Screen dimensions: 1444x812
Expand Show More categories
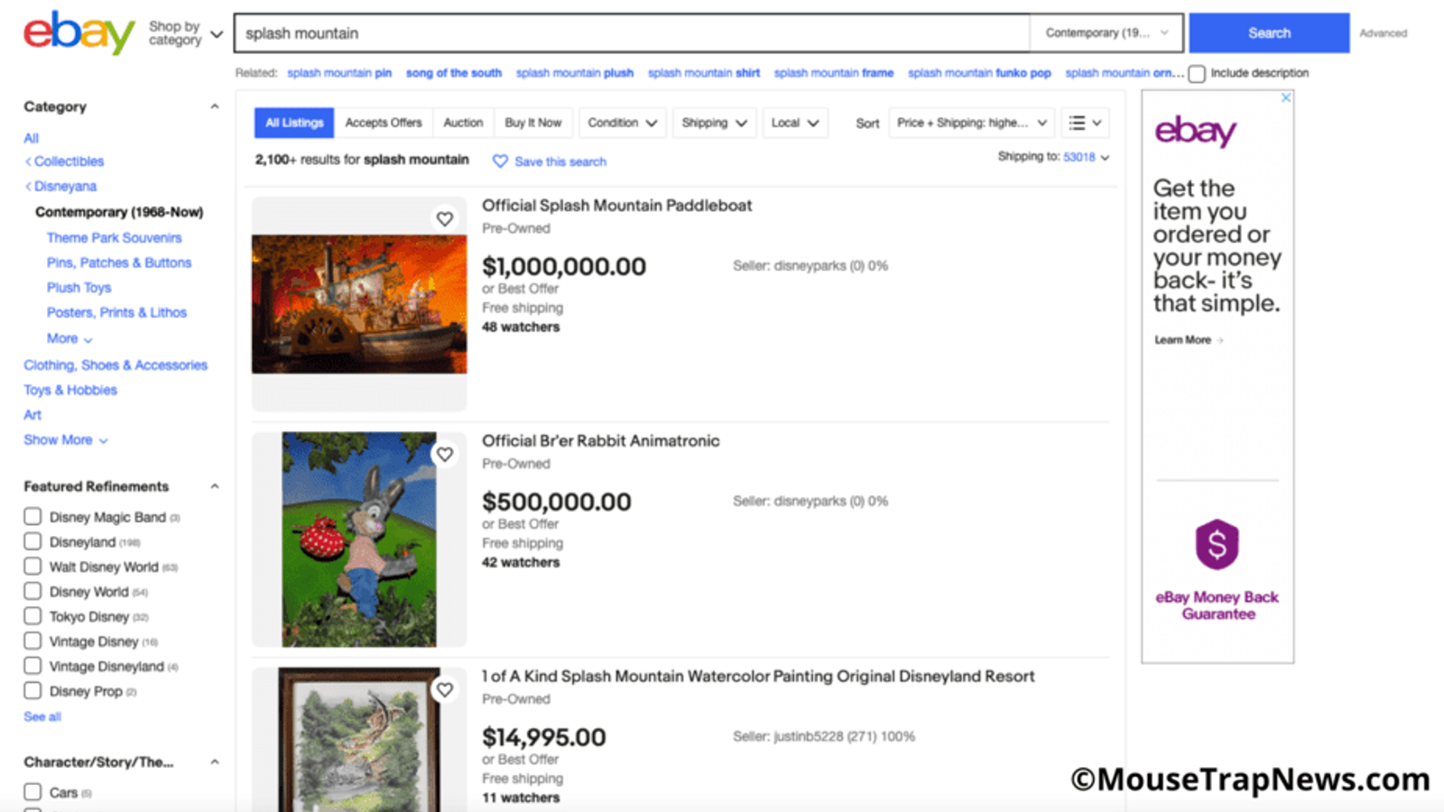[x=66, y=440]
